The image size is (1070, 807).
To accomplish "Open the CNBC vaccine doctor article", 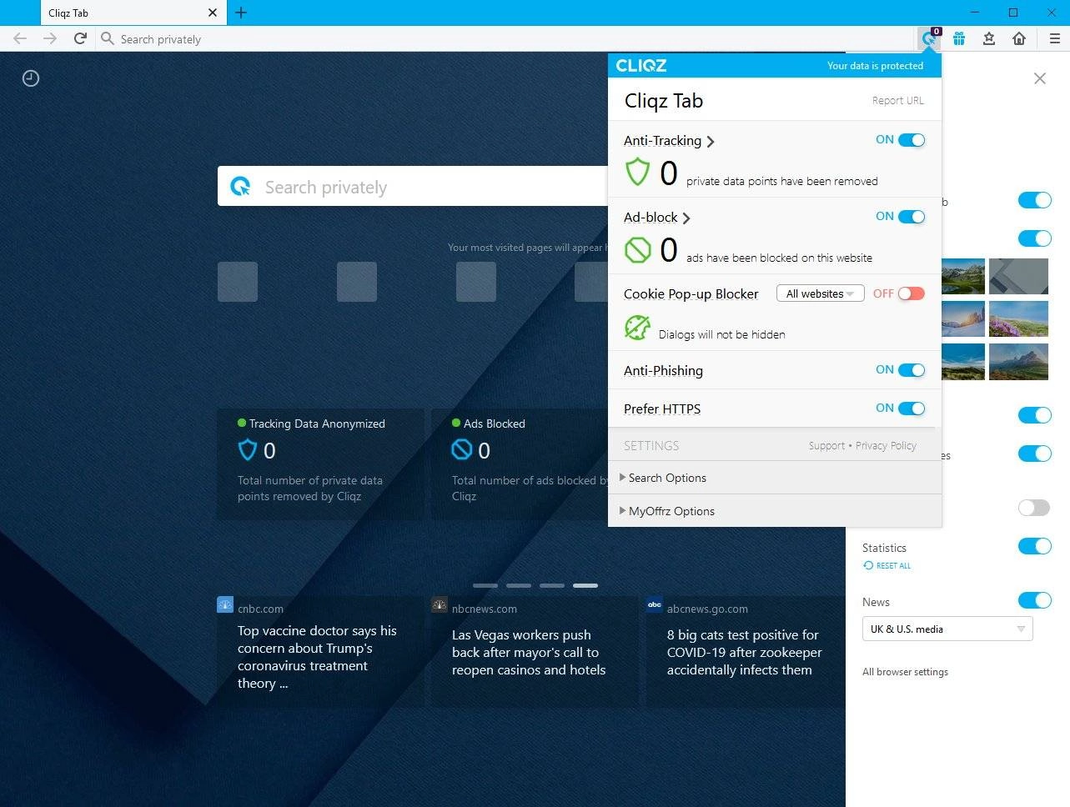I will pos(317,657).
